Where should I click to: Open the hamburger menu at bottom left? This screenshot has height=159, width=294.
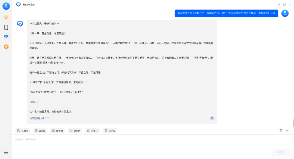(6, 152)
